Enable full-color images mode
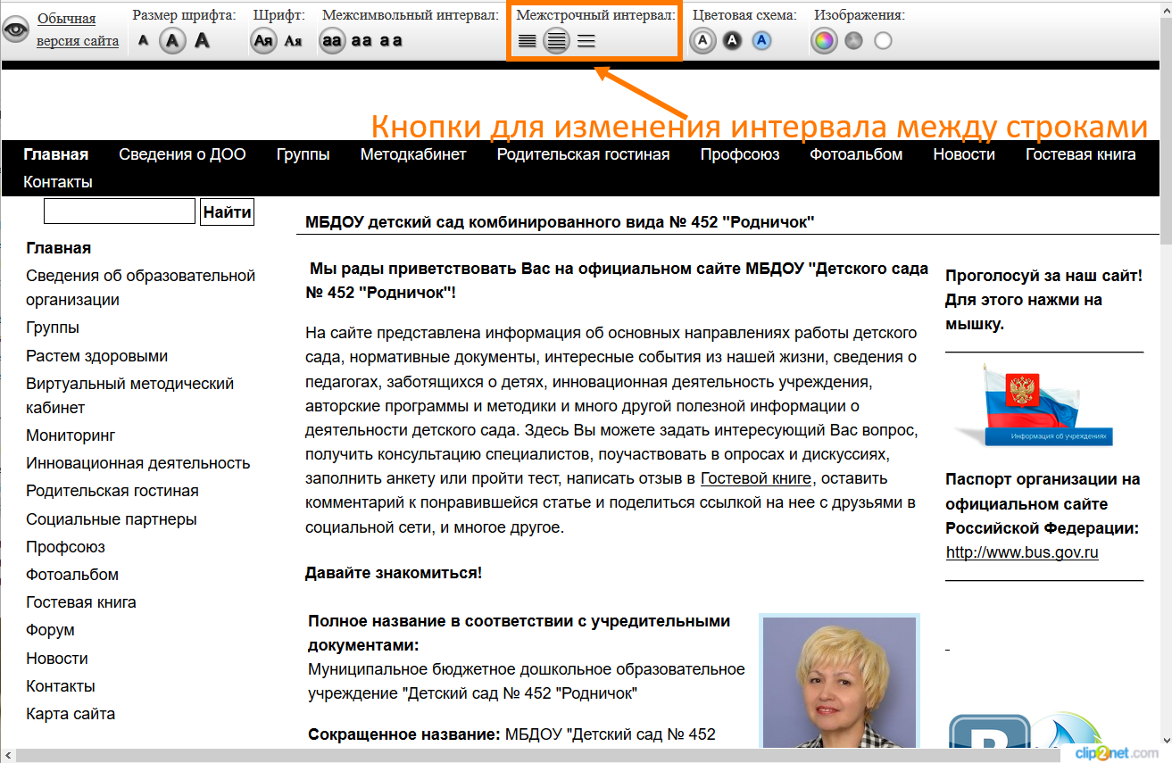Viewport: 1172px width, 763px height. coord(824,40)
